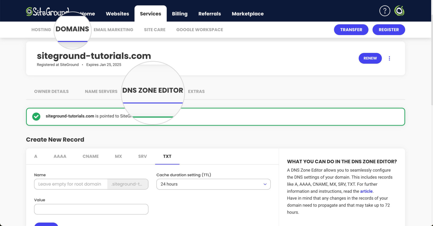
Task: Select the Services menu tab
Action: (x=150, y=14)
